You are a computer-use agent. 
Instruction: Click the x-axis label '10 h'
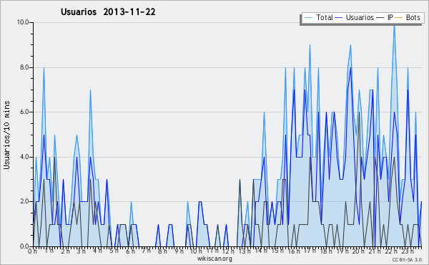coord(196,251)
